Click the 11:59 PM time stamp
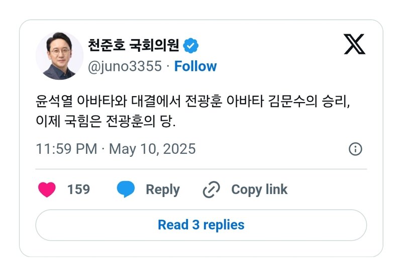402x273 pixels. click(x=67, y=149)
